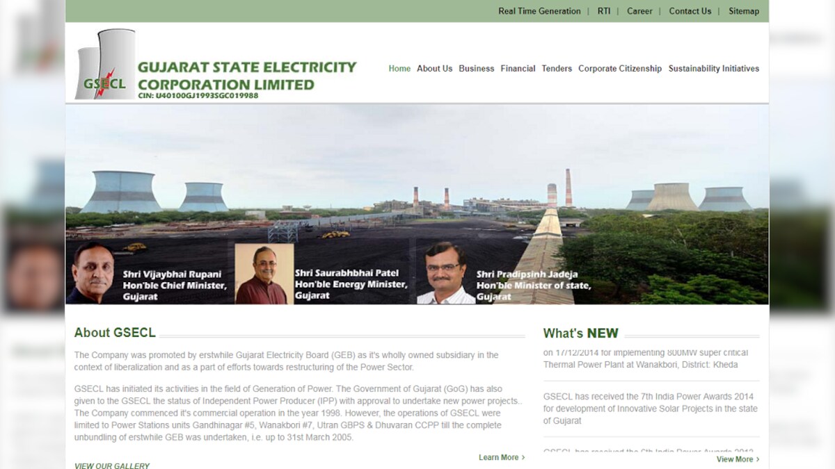
Task: Click Shri Vijaybhai Rupani's photo
Action: click(93, 273)
